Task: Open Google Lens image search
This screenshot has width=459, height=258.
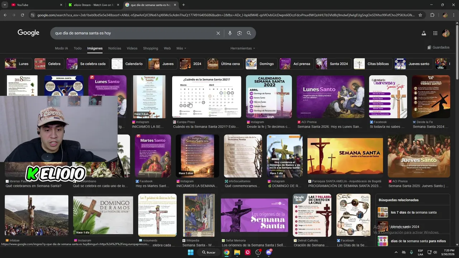Action: tap(240, 33)
